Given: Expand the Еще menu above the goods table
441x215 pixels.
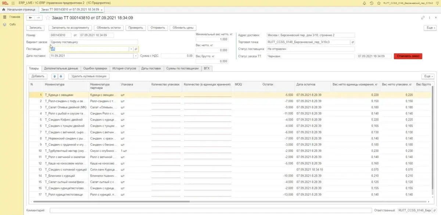Looking at the screenshot, I should click(427, 76).
